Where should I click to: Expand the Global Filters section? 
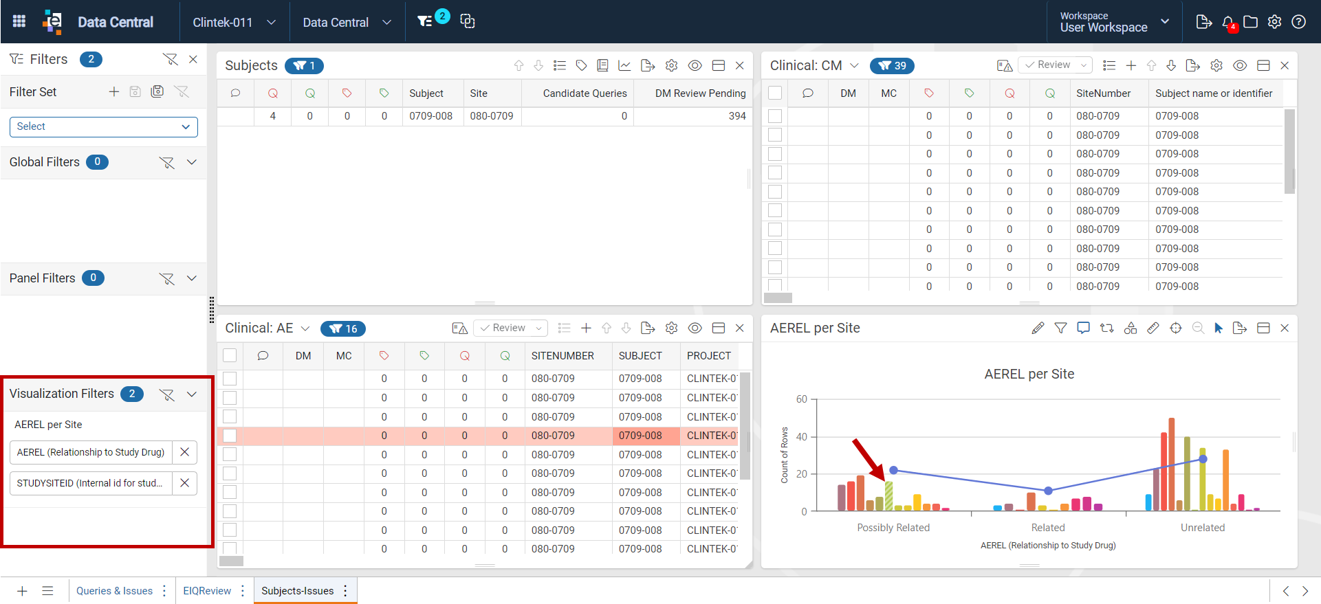click(192, 162)
